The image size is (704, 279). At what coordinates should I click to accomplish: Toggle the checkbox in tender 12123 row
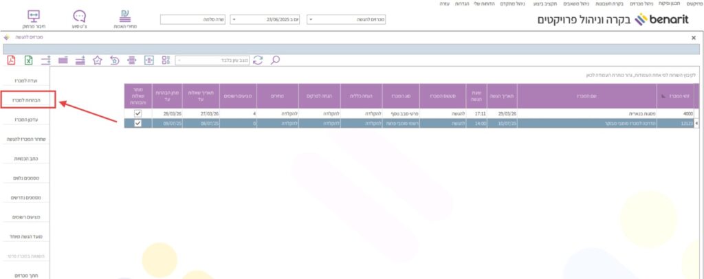[138, 124]
